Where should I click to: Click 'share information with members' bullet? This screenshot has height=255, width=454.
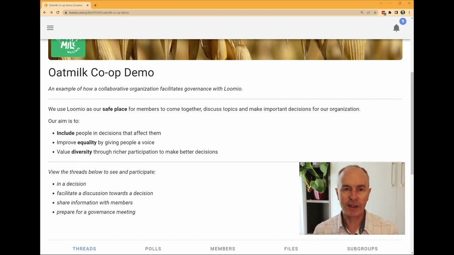click(x=95, y=203)
